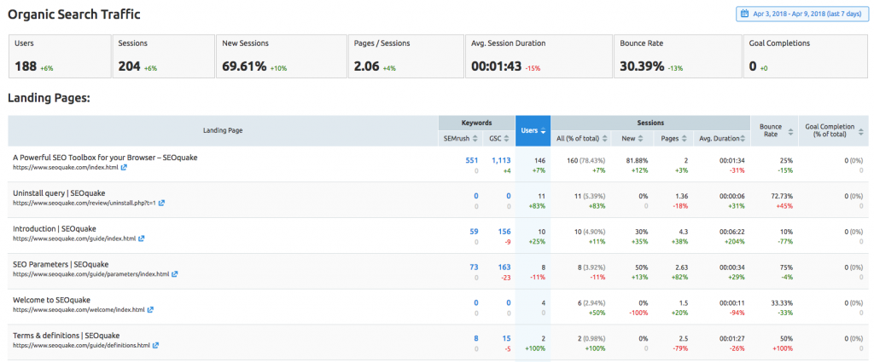Click new sessions value 81.88%
The height and width of the screenshot is (362, 874).
(638, 160)
